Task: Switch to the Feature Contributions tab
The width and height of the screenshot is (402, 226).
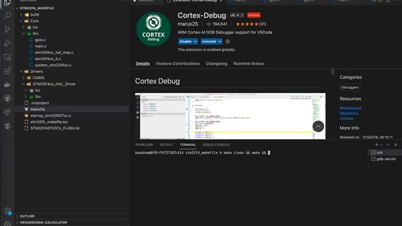Action: click(178, 63)
